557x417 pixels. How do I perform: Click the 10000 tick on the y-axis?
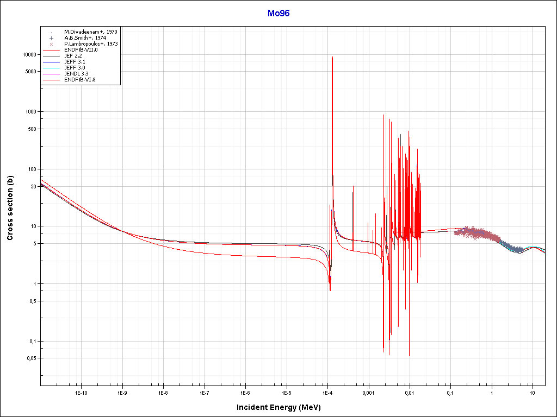coord(27,55)
